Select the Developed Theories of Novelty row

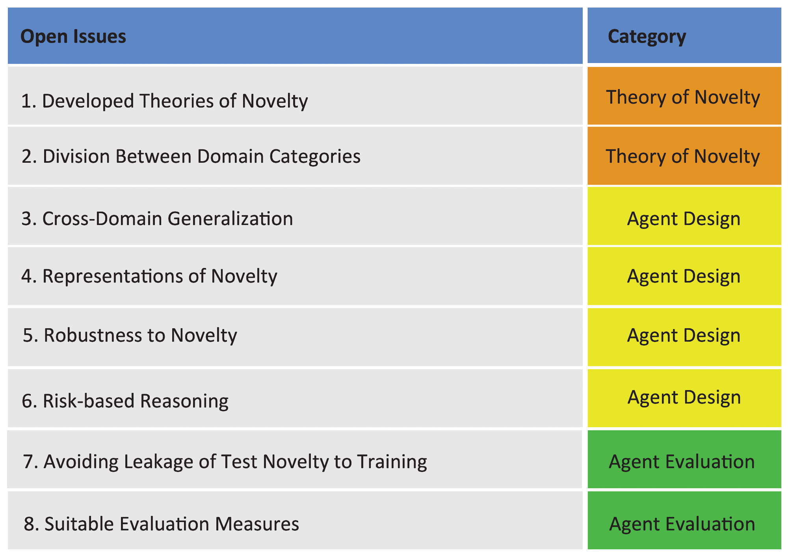(x=164, y=100)
